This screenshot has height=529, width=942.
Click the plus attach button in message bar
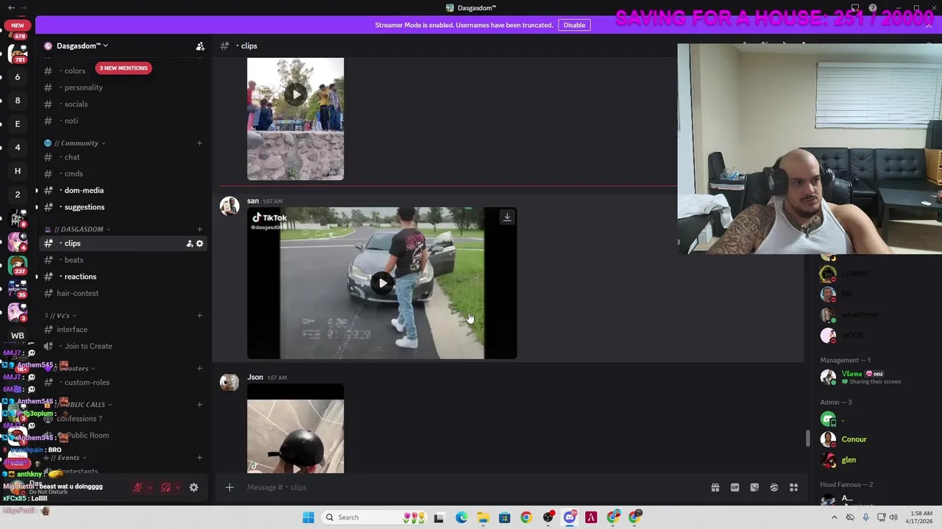pyautogui.click(x=230, y=487)
